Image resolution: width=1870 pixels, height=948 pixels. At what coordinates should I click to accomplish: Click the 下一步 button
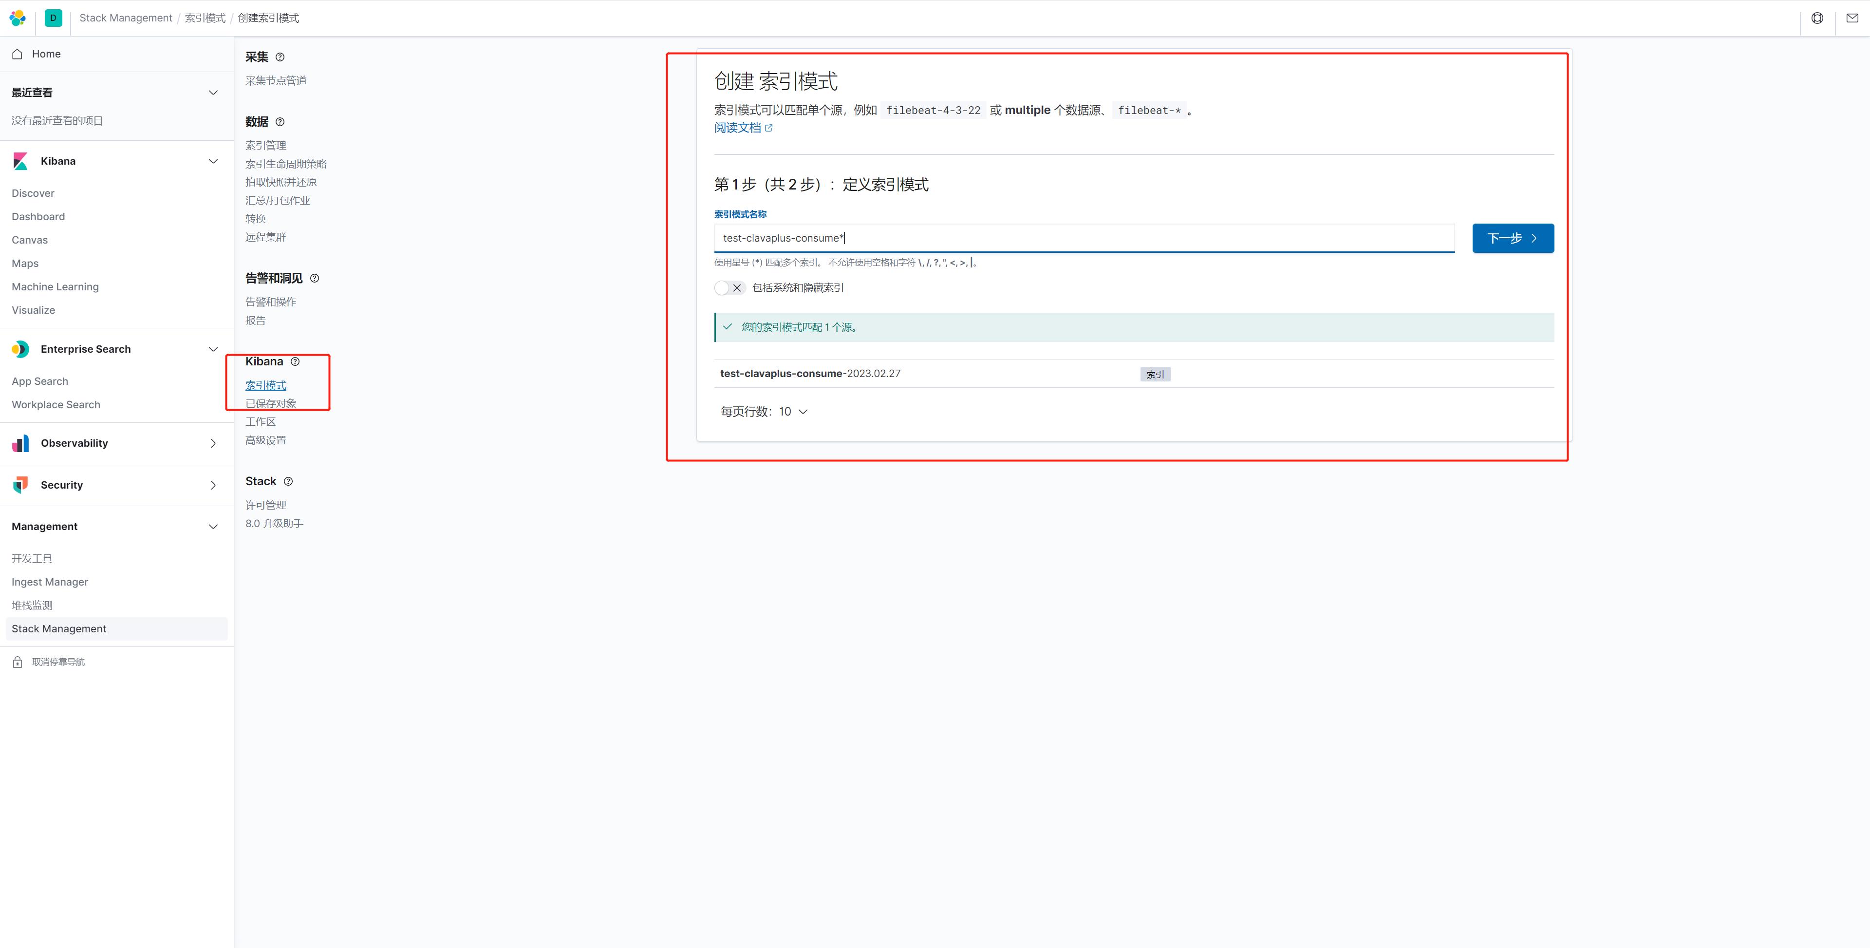[1513, 238]
